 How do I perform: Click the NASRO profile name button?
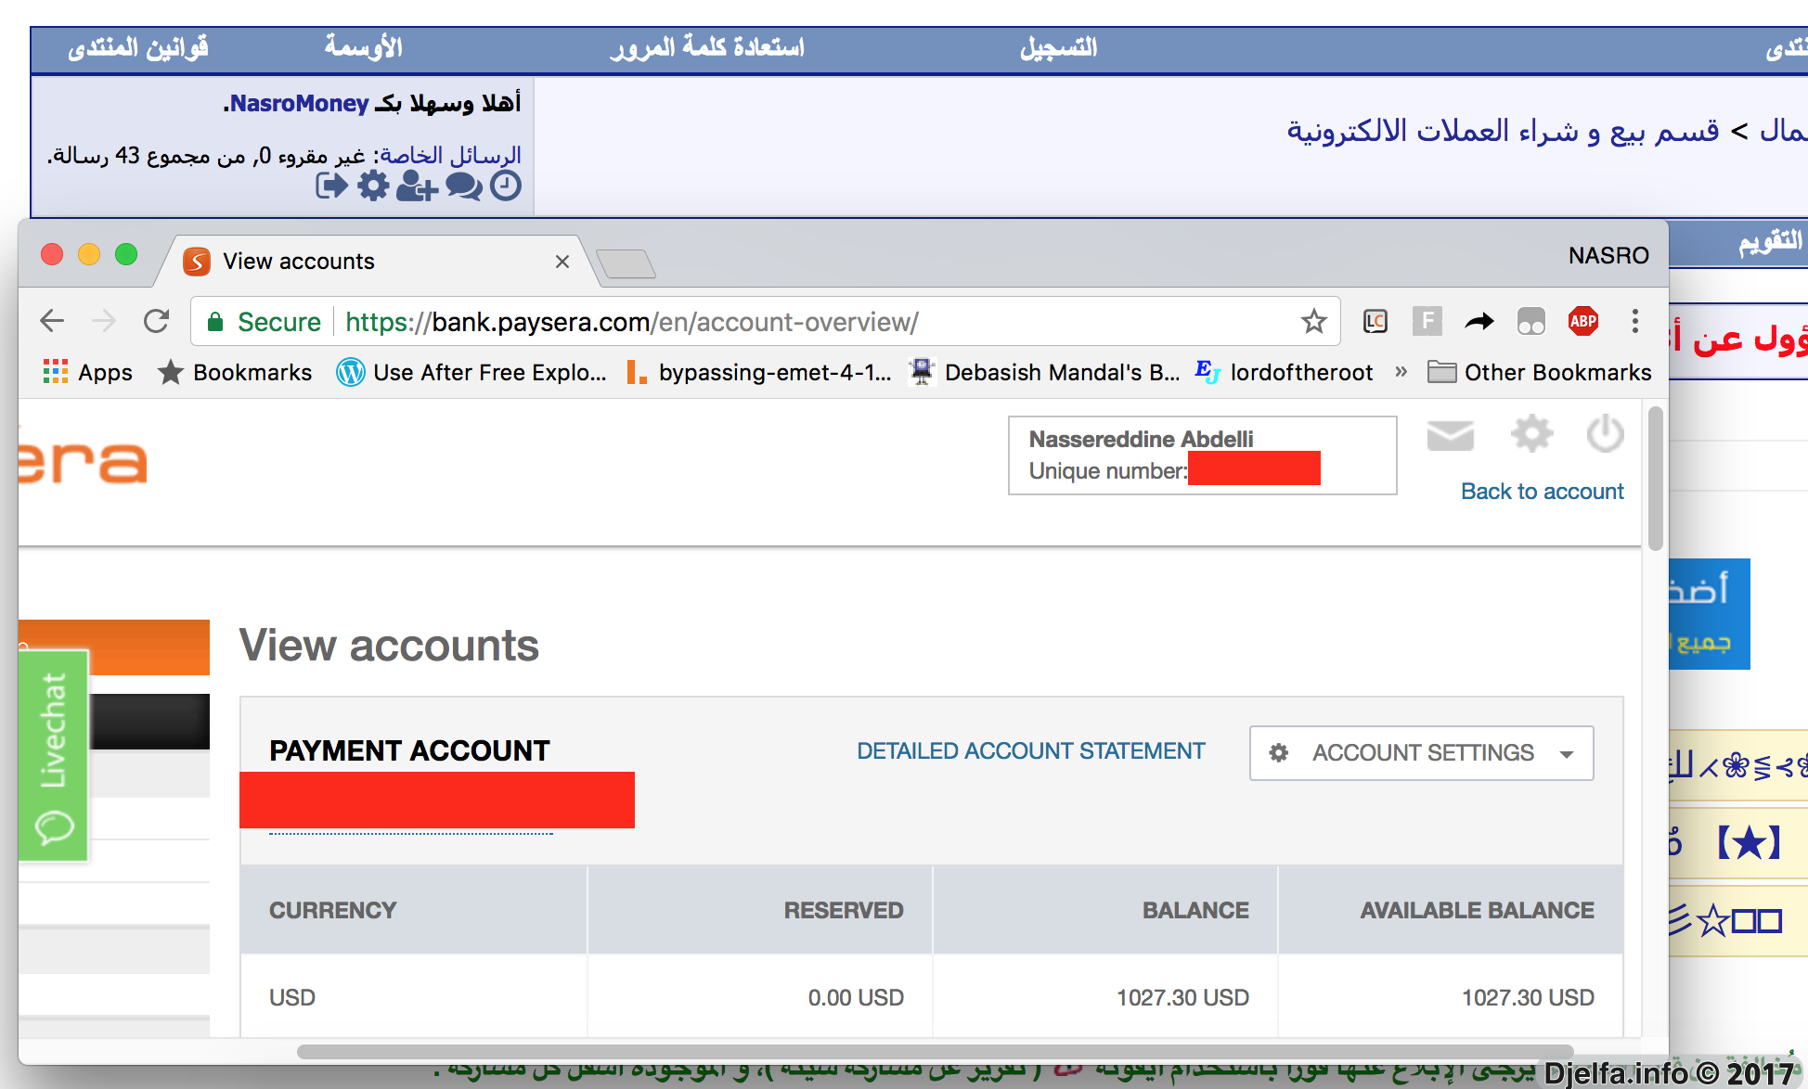(1608, 255)
